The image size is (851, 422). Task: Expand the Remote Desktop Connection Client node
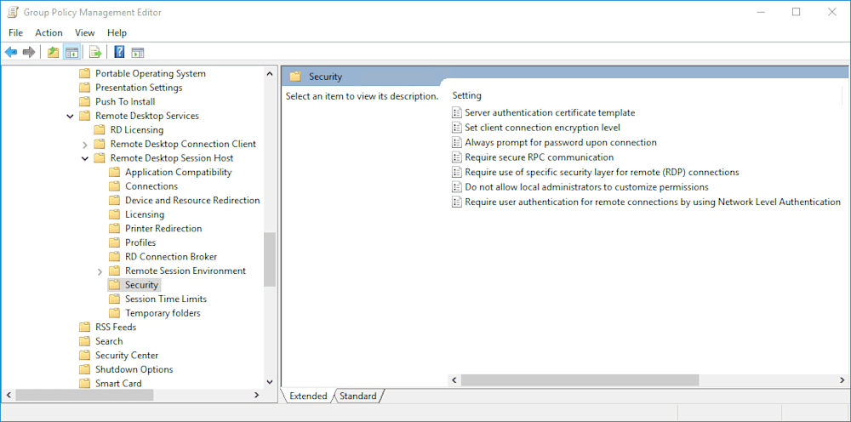[x=84, y=145]
